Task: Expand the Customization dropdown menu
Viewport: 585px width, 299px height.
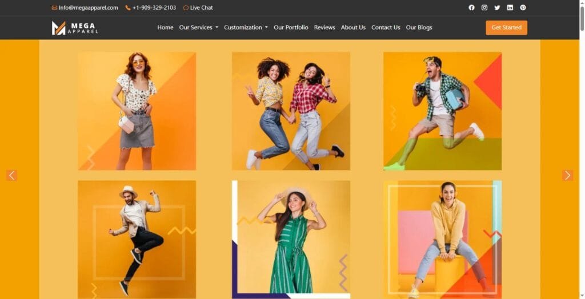Action: click(246, 27)
